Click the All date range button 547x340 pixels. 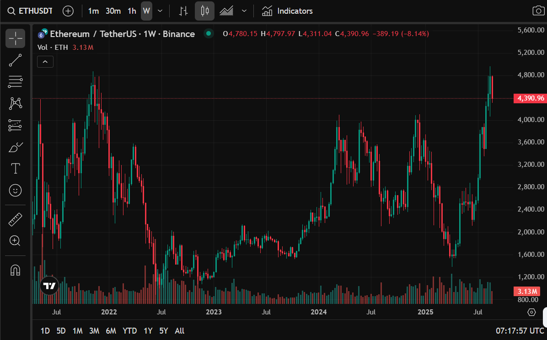tap(180, 331)
